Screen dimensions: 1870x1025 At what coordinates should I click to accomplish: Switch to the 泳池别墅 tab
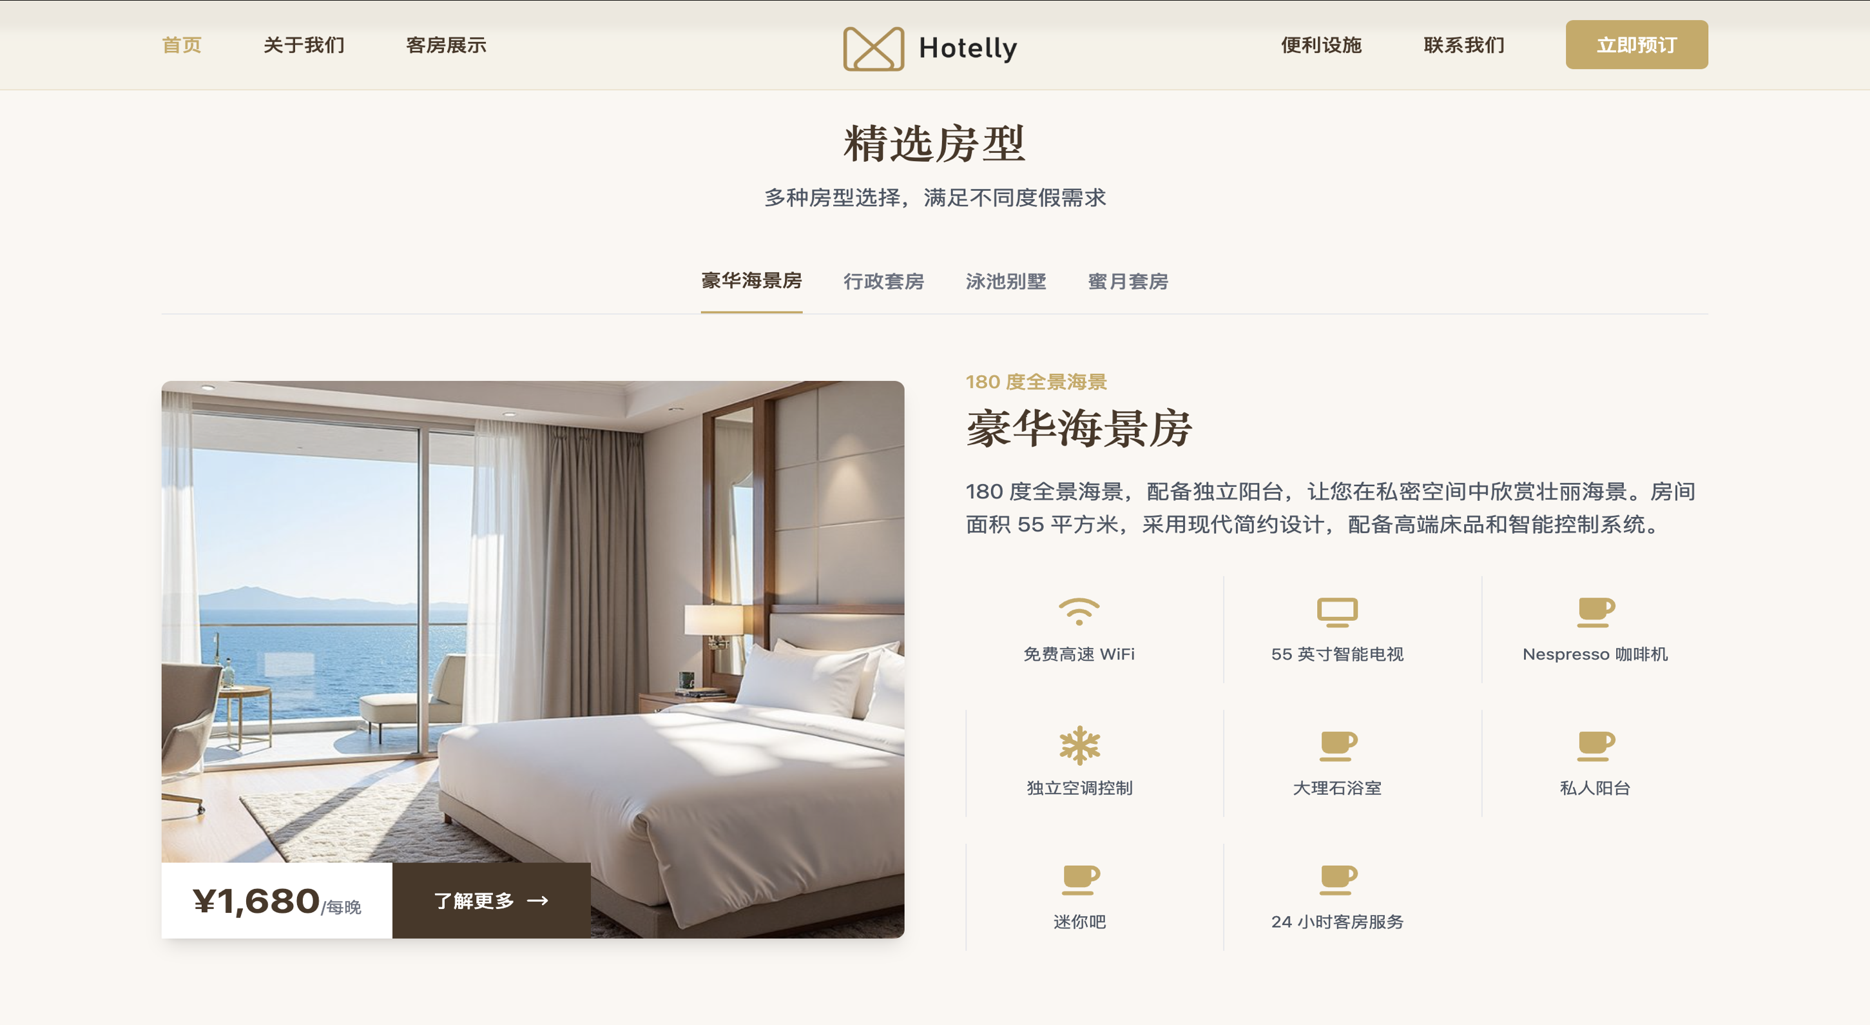(1005, 281)
